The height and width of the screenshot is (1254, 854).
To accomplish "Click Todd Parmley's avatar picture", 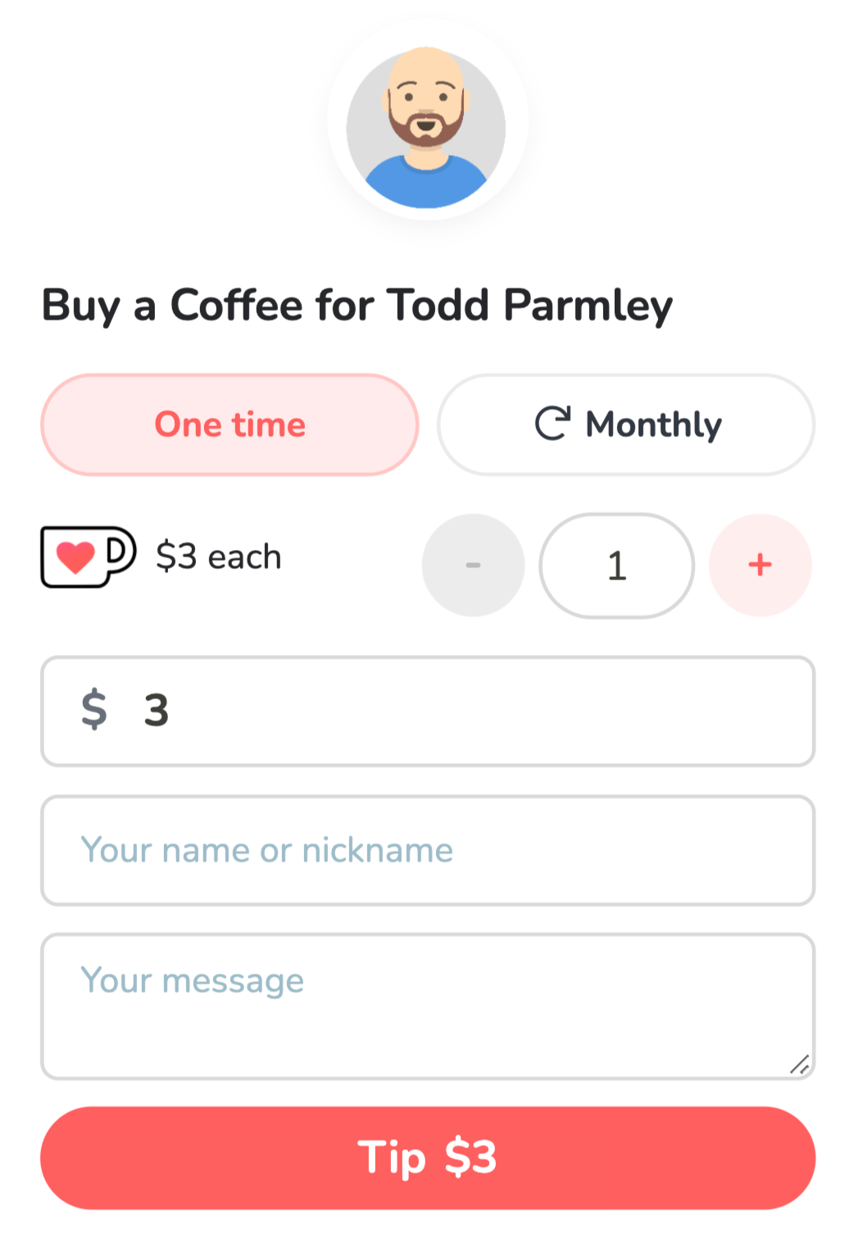I will pos(426,127).
